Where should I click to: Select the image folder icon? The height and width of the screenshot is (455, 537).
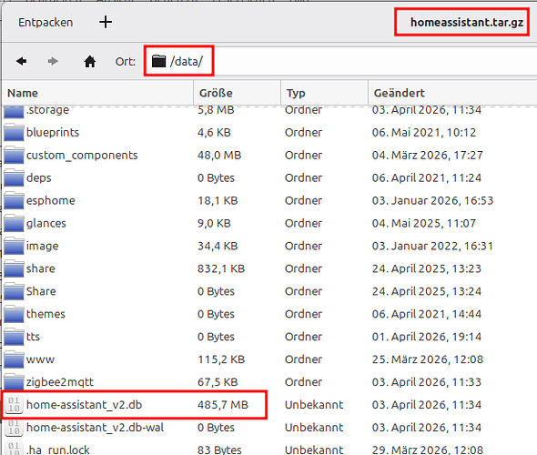[14, 247]
